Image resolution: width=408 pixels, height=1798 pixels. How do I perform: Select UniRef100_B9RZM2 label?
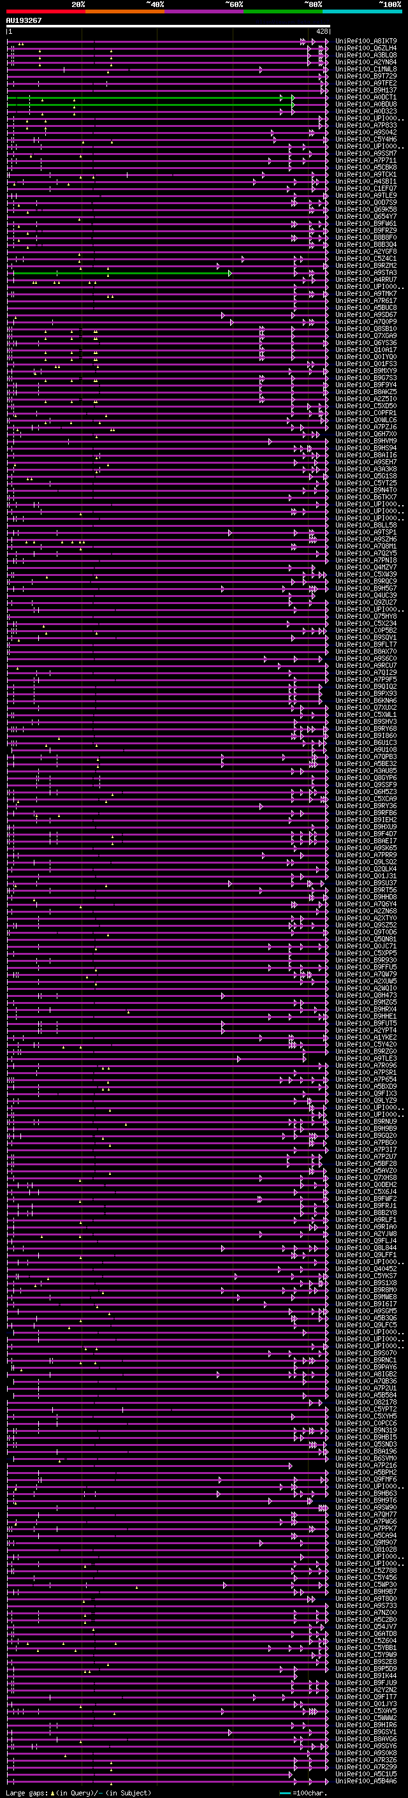click(x=366, y=266)
